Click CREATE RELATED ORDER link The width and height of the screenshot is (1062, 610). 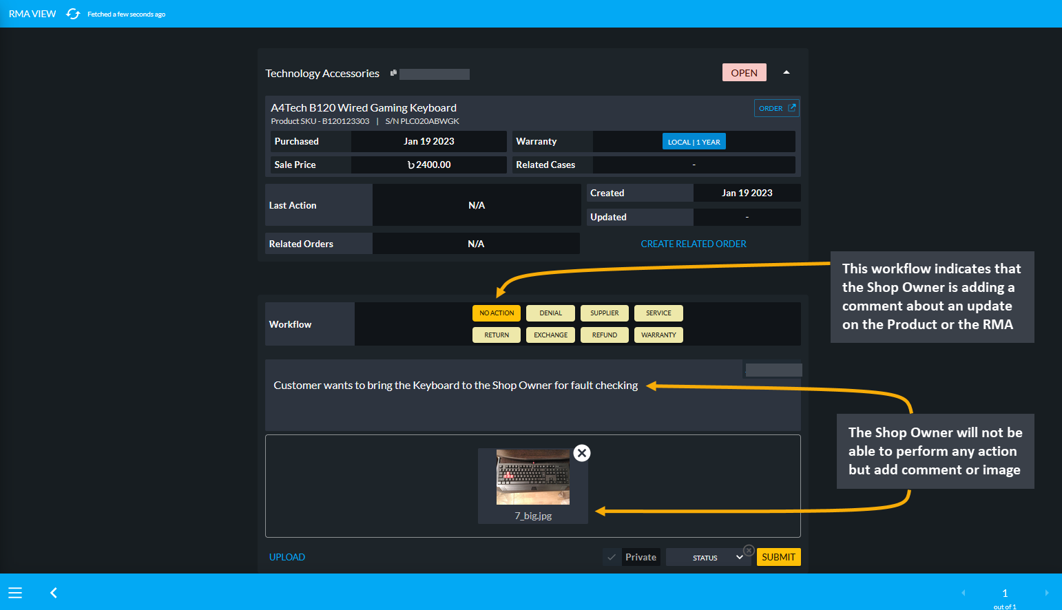(694, 244)
